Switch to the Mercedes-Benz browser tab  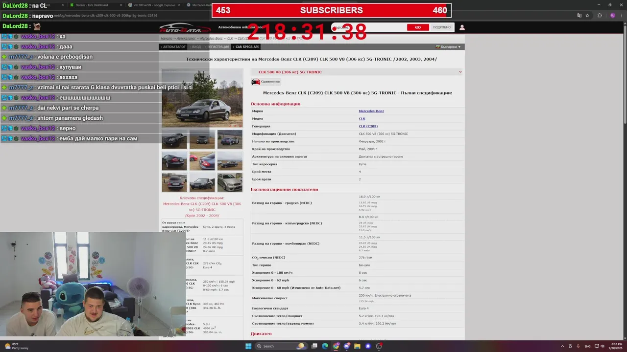198,5
